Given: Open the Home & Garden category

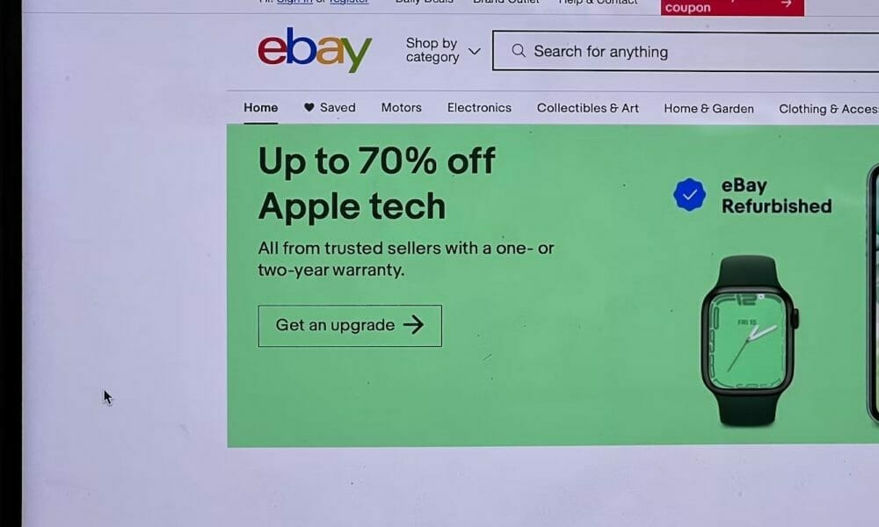Looking at the screenshot, I should click(x=708, y=109).
